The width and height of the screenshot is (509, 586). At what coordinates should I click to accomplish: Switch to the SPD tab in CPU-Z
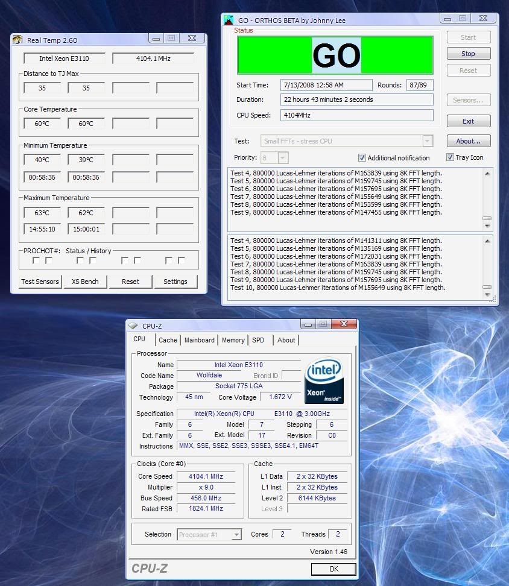pyautogui.click(x=258, y=340)
